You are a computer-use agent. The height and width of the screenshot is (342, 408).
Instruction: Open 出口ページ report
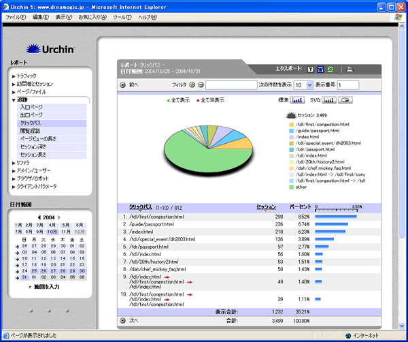click(52, 115)
